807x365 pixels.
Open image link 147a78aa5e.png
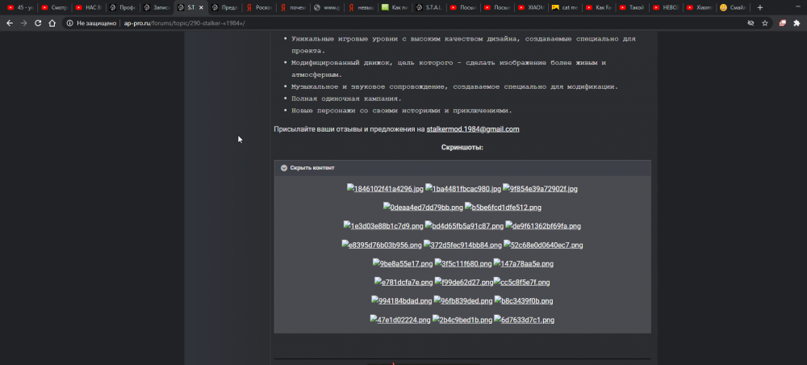tap(524, 263)
